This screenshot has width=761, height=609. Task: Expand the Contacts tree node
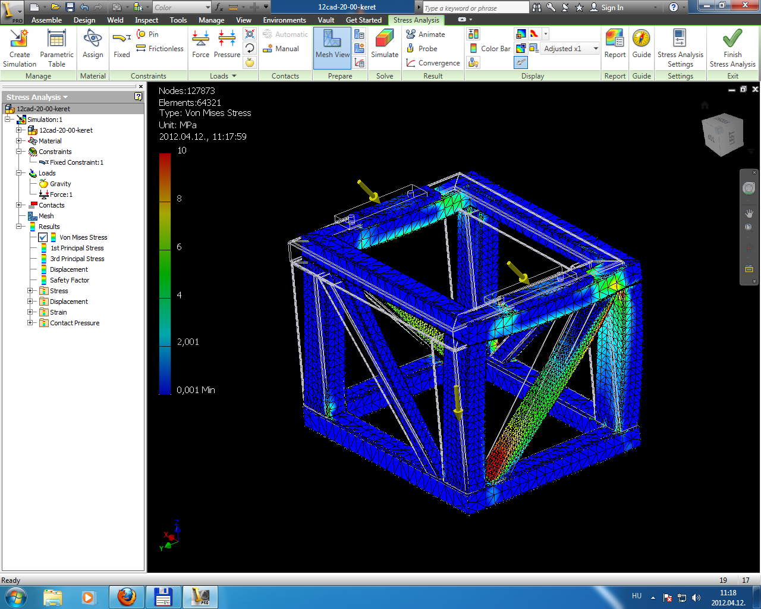(19, 205)
